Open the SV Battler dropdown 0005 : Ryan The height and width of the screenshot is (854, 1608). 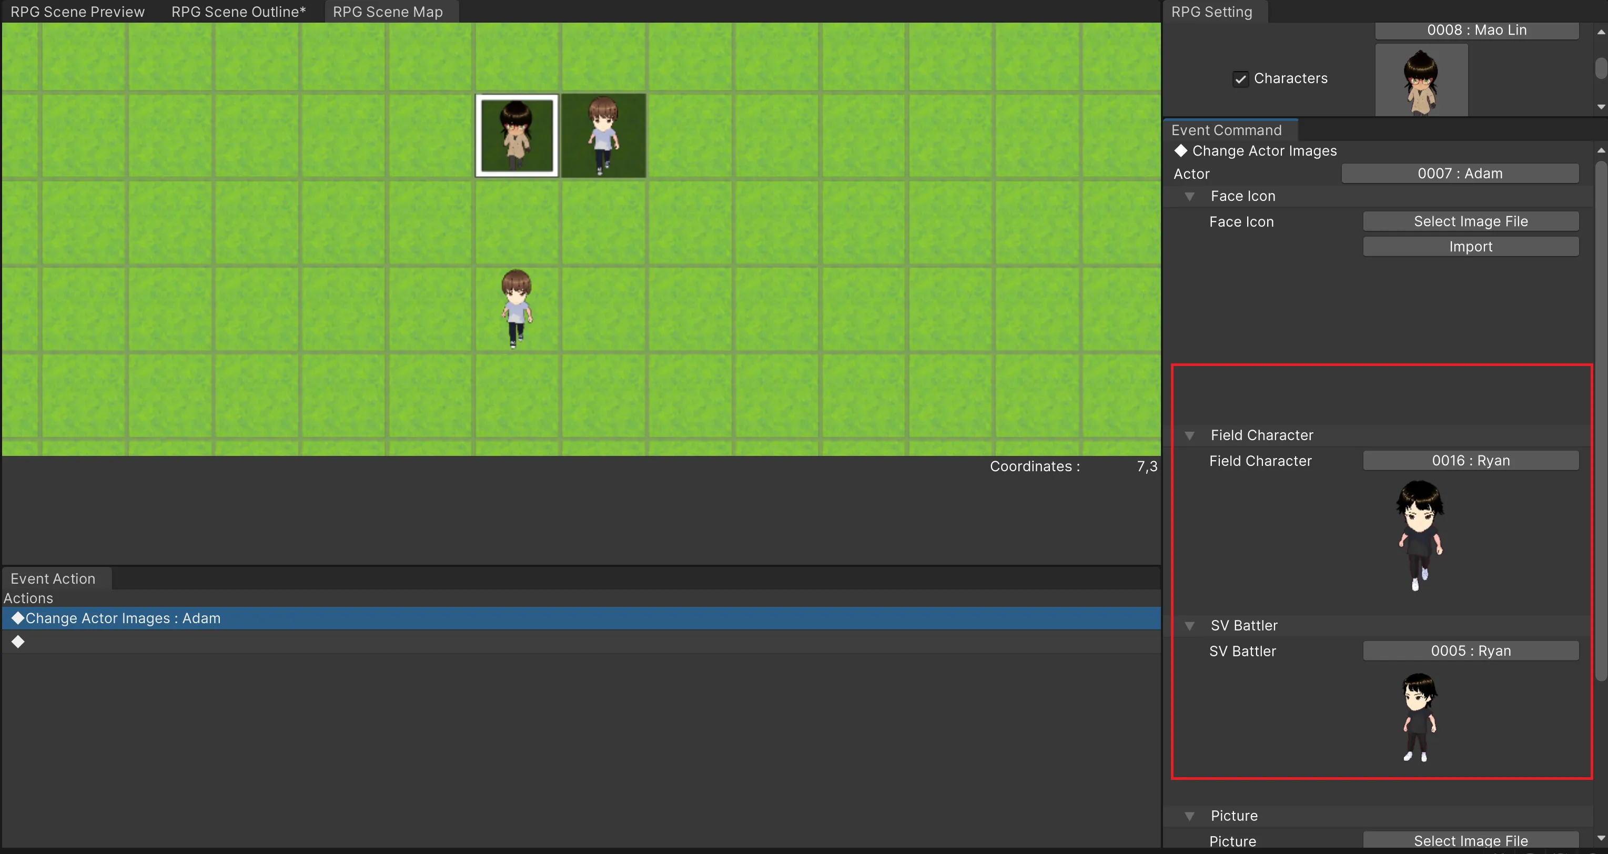tap(1471, 651)
